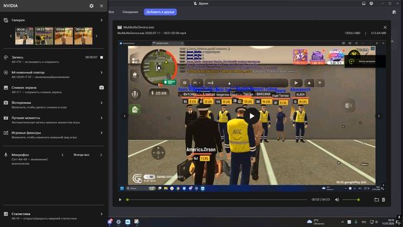Click the Игровые фильтры icon
Screen dimensions: 403x227
point(6,133)
